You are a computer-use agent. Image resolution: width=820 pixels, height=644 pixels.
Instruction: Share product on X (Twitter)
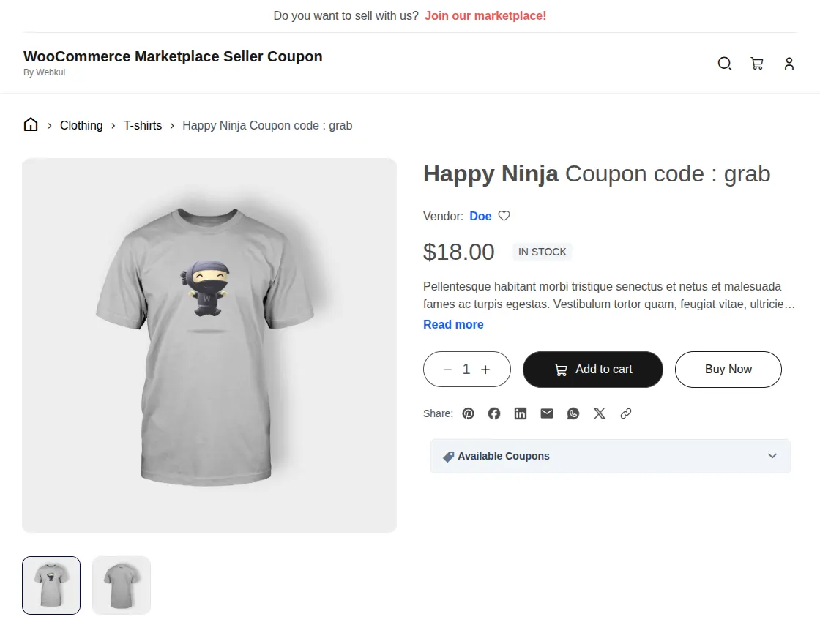(x=600, y=413)
